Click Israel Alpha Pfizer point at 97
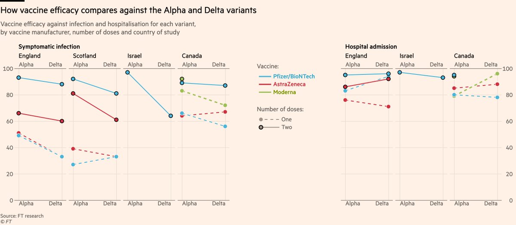The width and height of the screenshot is (516, 225). tap(128, 73)
